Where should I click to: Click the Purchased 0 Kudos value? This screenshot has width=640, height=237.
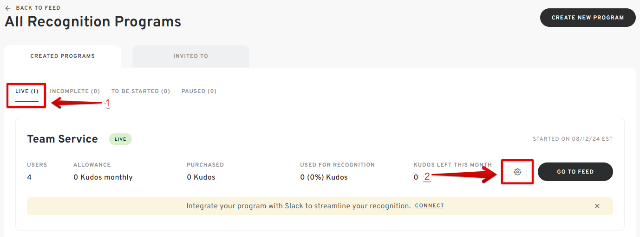click(201, 177)
